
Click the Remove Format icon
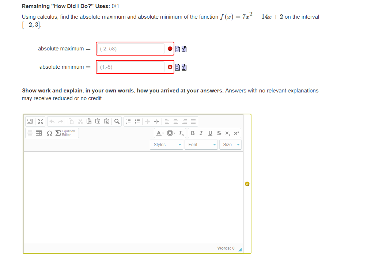click(x=181, y=133)
